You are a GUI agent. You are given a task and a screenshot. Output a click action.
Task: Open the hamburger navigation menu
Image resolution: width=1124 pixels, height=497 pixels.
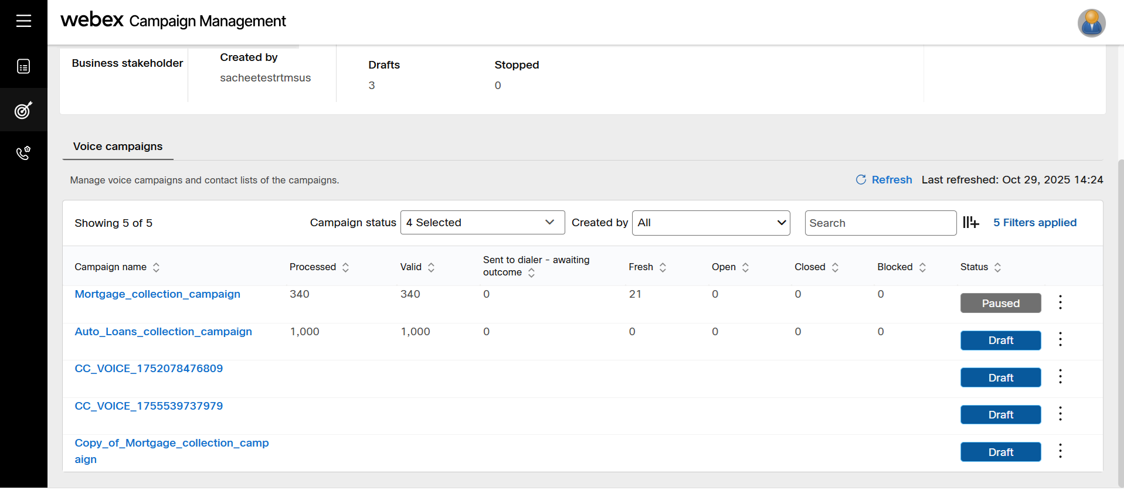[23, 21]
